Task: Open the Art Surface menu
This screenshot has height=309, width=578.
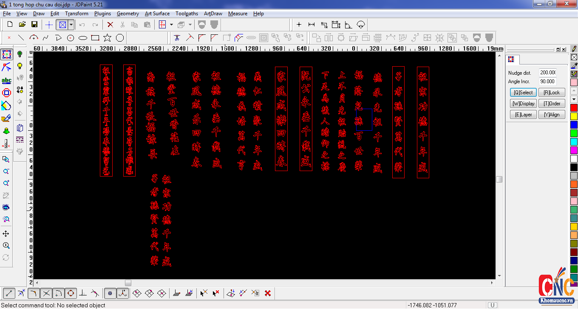Action: point(157,14)
